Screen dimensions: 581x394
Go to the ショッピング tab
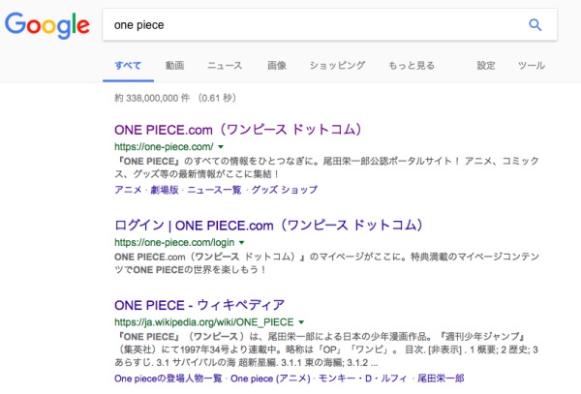tap(337, 66)
